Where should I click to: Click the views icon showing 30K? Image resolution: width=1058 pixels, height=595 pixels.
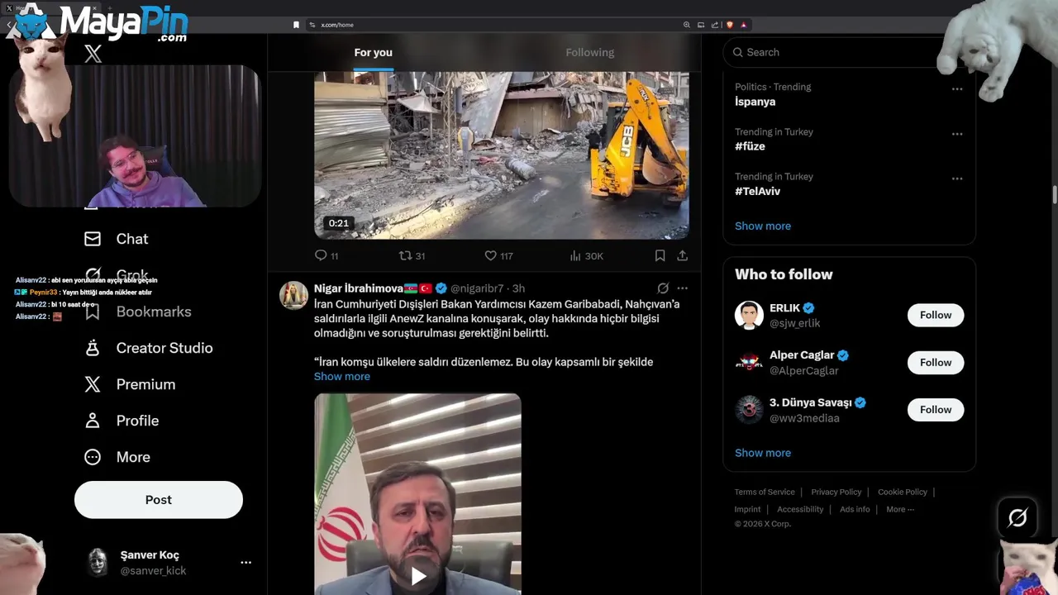click(x=575, y=255)
